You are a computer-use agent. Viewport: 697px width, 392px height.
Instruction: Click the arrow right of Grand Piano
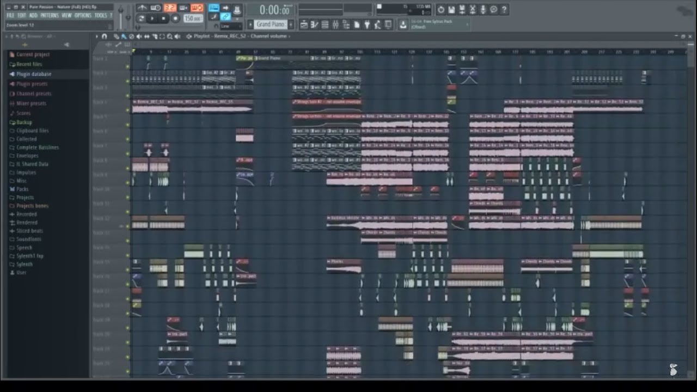pyautogui.click(x=291, y=24)
